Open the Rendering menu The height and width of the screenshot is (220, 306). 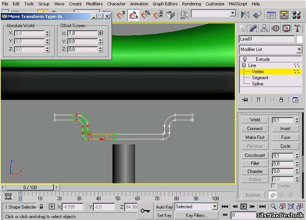point(192,4)
